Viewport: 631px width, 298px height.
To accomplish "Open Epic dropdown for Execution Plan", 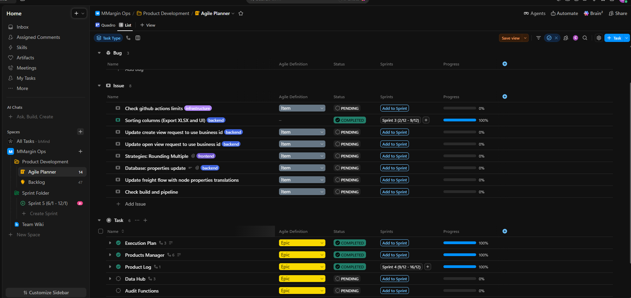I will (302, 243).
